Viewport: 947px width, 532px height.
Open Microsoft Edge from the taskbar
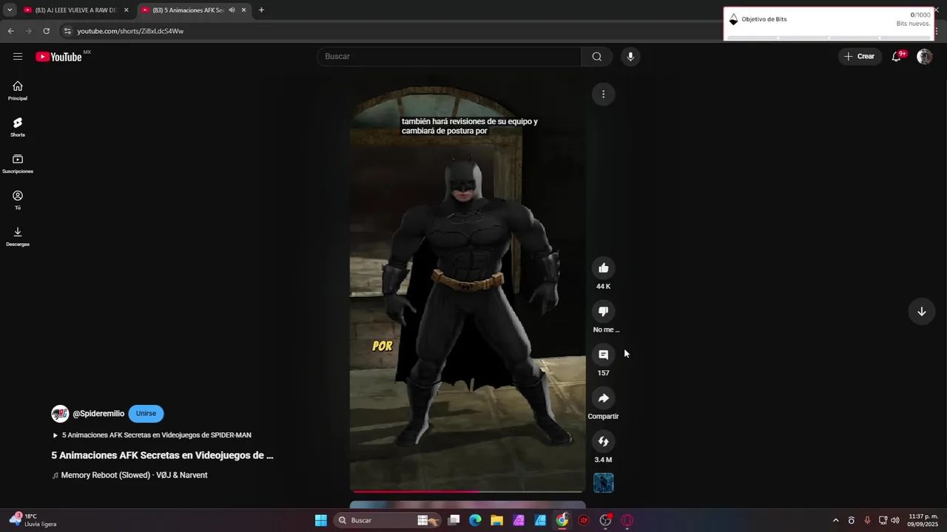475,520
